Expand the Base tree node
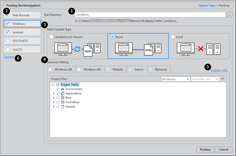236x156 pixels. (54, 98)
